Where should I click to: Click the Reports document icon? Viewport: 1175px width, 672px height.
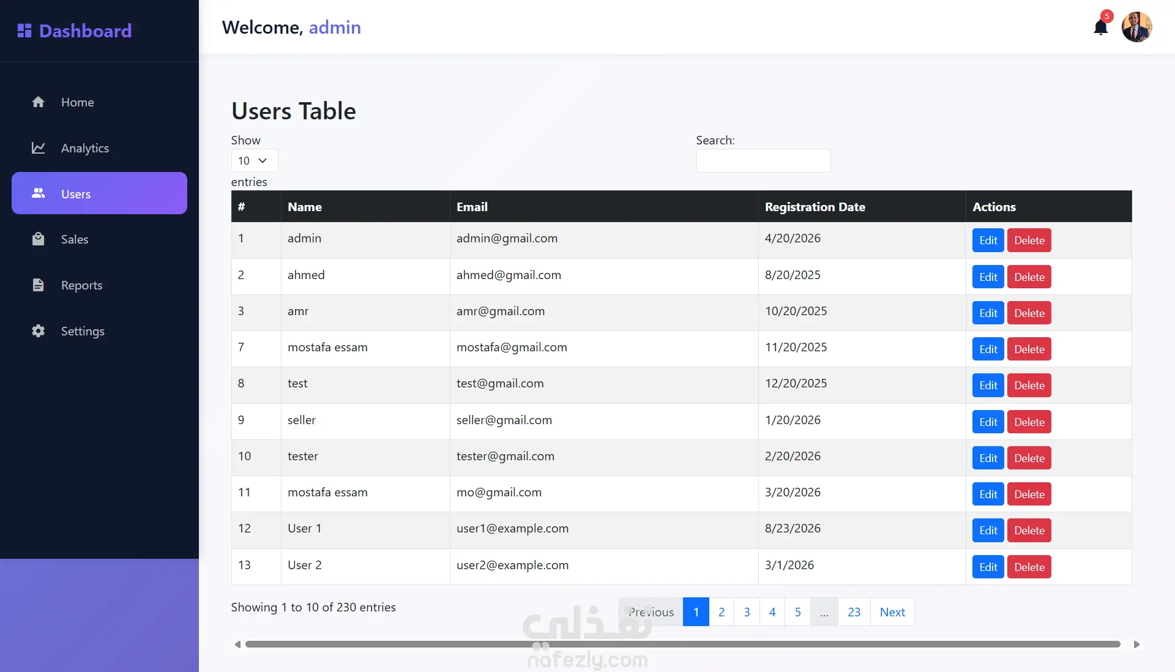[38, 285]
